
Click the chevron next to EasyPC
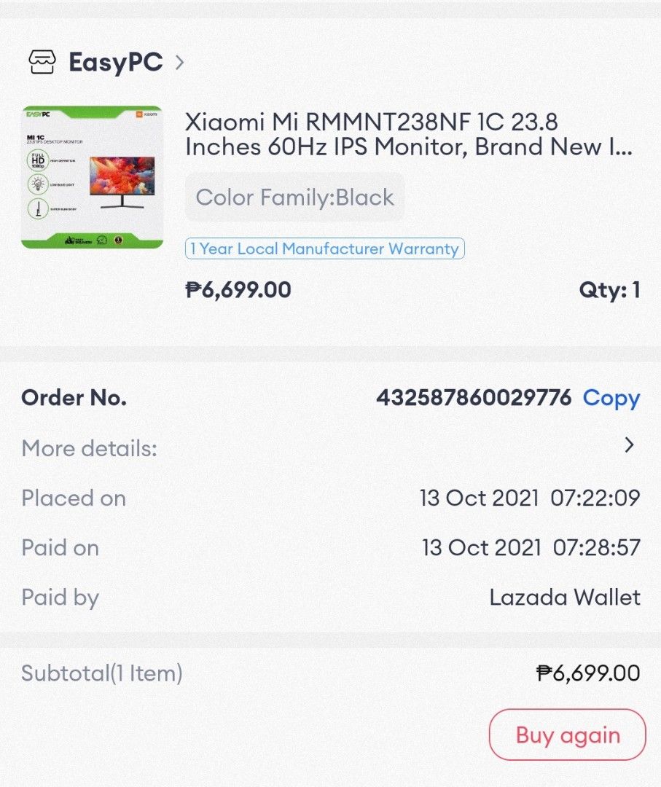click(179, 63)
